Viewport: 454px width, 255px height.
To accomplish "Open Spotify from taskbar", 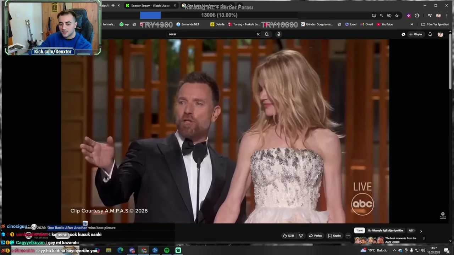I will pos(167,250).
